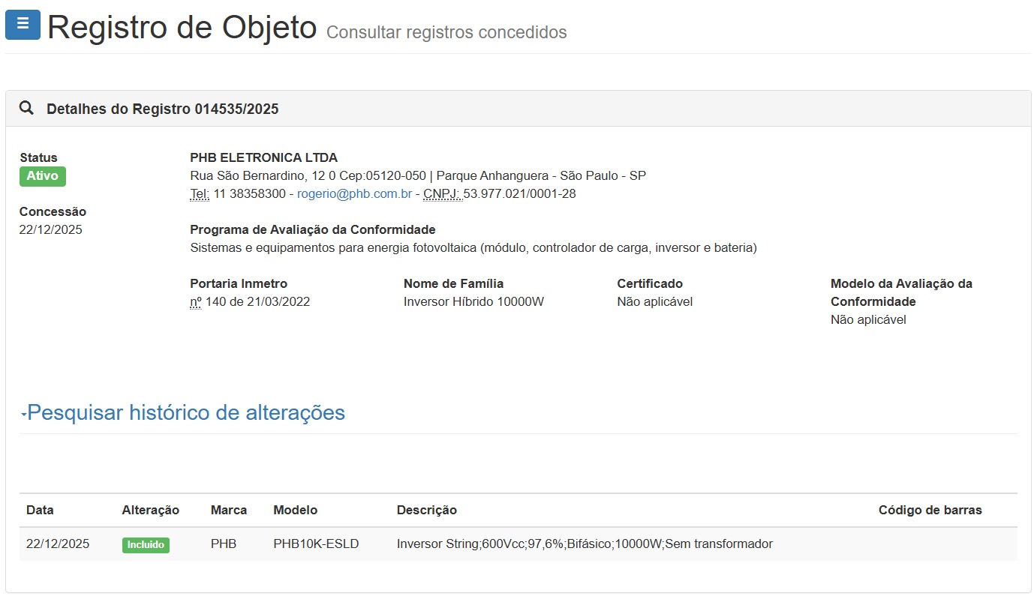Open the rogerio@phb.com.br email link
This screenshot has width=1034, height=599.
pyautogui.click(x=354, y=194)
